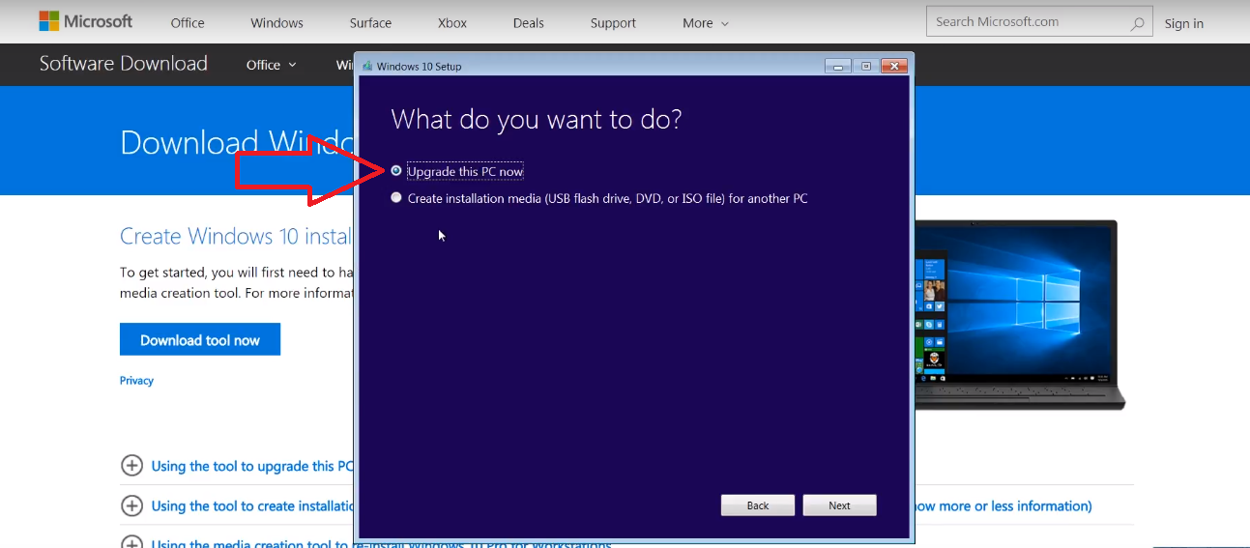Minimize the Windows 10 Setup window
This screenshot has height=548, width=1250.
click(838, 66)
